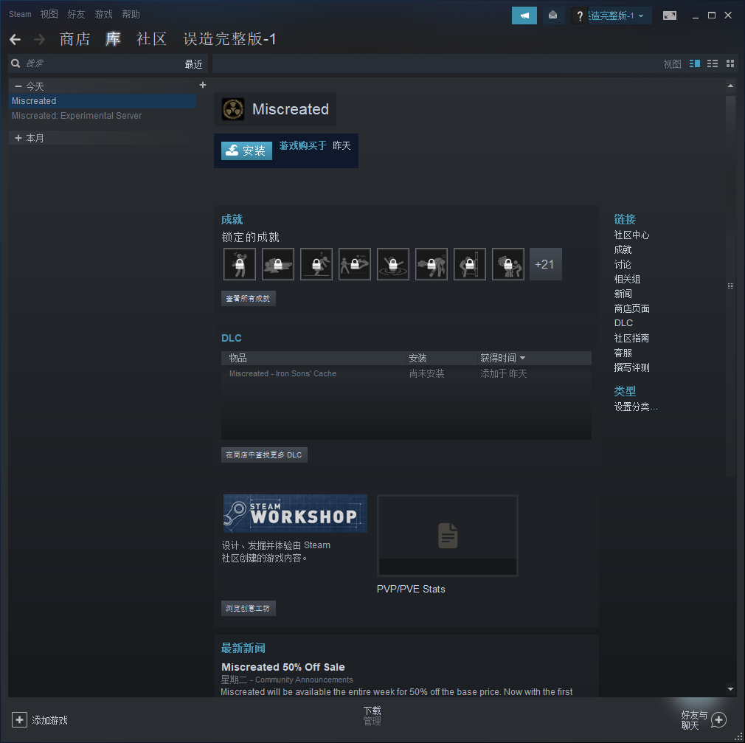
Task: Click 查看所有成就 button
Action: click(249, 299)
